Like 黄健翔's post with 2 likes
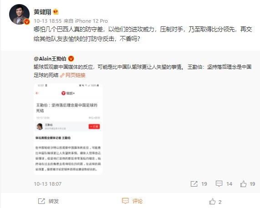 (215, 202)
